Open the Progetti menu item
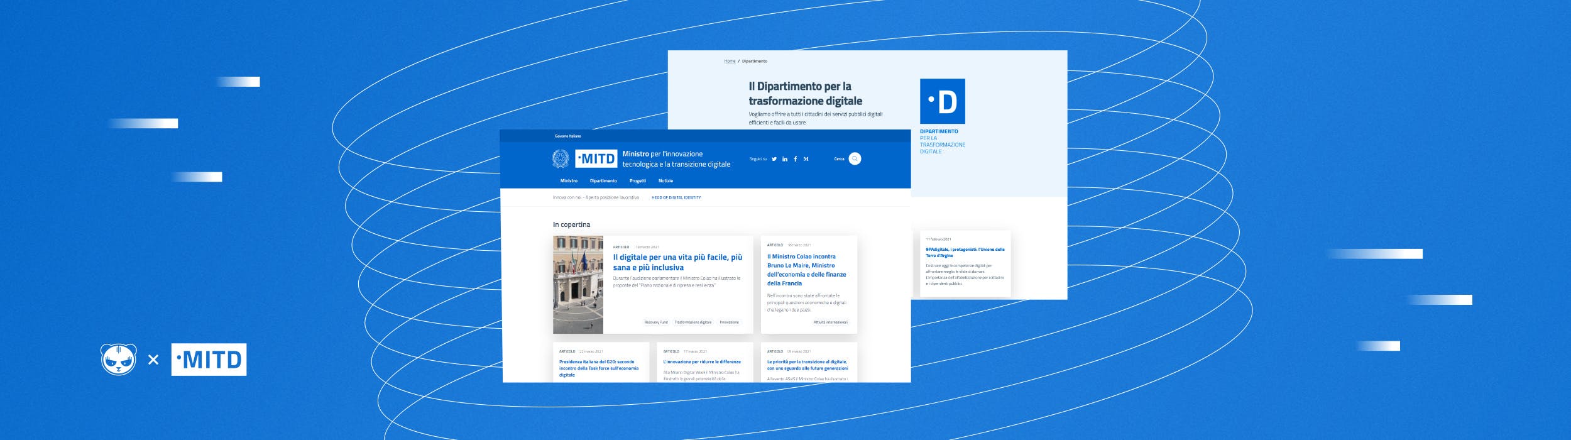 pyautogui.click(x=638, y=181)
